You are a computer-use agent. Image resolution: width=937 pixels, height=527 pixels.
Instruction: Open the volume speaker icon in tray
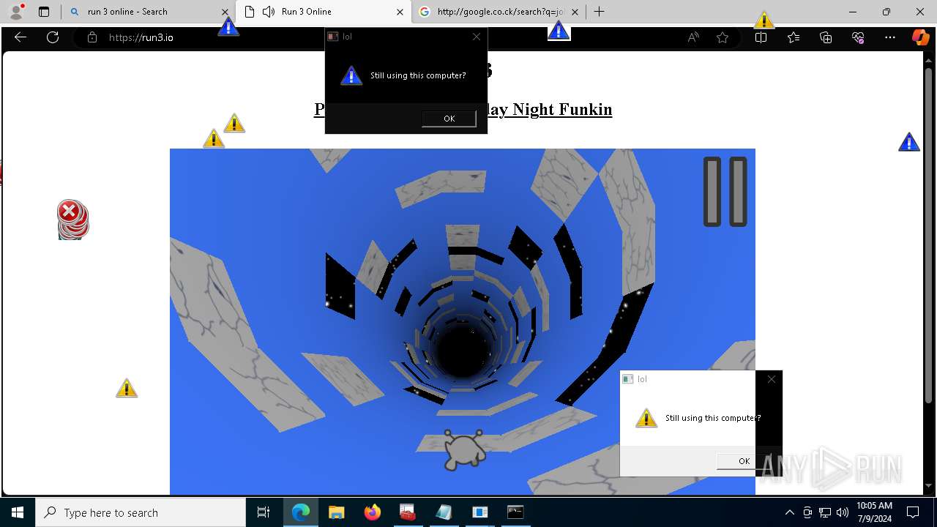[842, 512]
